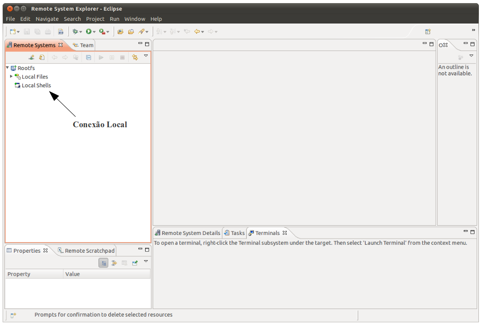482x325 pixels.
Task: Close the Properties view tab
Action: pyautogui.click(x=46, y=251)
